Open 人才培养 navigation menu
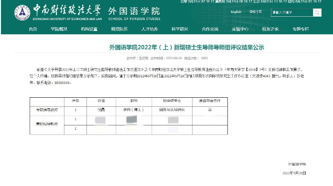This screenshot has height=186, width=333. [150, 29]
